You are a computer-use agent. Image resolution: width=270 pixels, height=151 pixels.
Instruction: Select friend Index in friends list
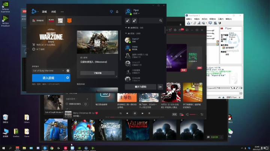pyautogui.click(x=144, y=48)
